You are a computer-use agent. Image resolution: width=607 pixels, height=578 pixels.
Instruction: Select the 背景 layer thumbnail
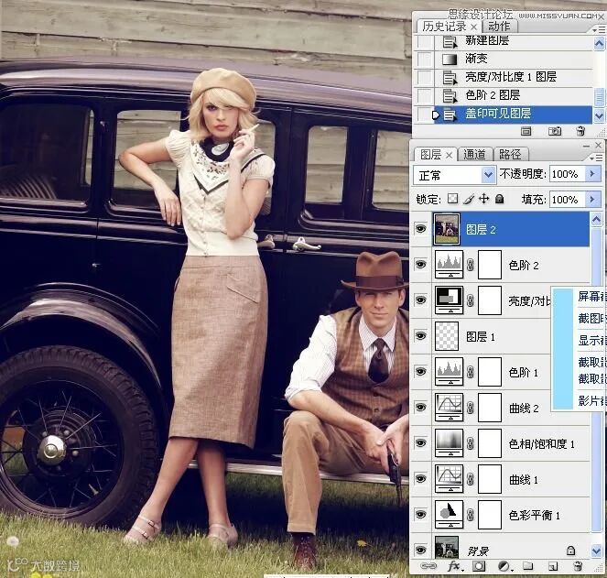(447, 547)
